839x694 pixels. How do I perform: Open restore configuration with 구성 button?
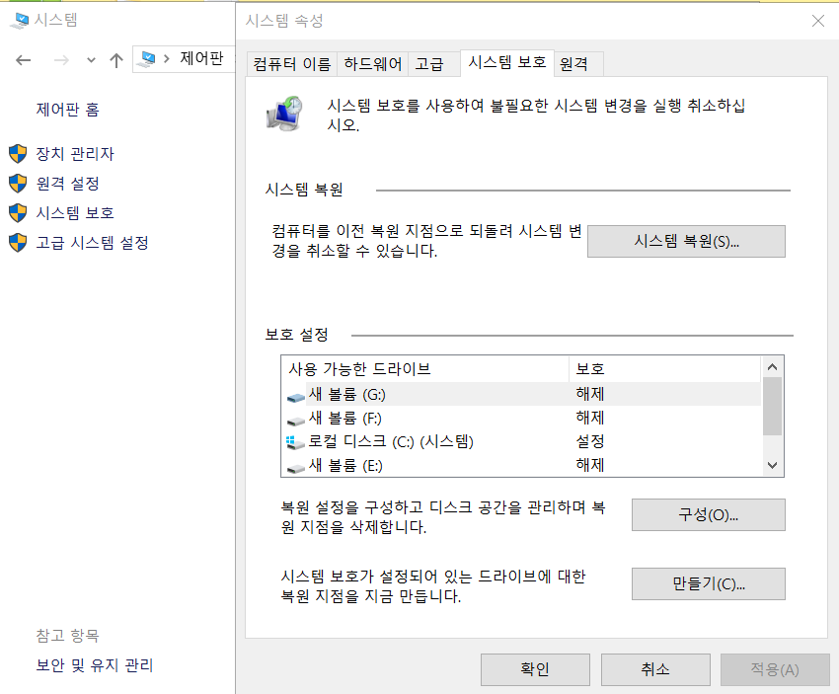pos(708,514)
